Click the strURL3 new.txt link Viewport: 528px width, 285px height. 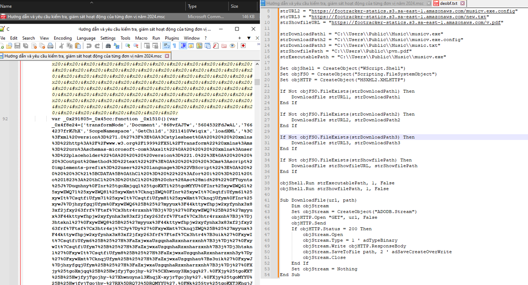[x=398, y=17]
